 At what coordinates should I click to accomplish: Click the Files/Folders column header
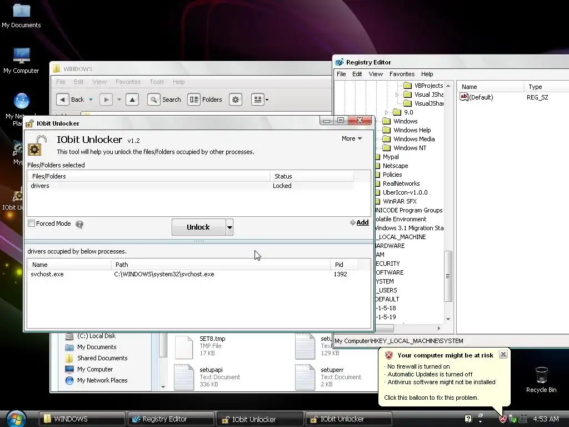(x=149, y=176)
